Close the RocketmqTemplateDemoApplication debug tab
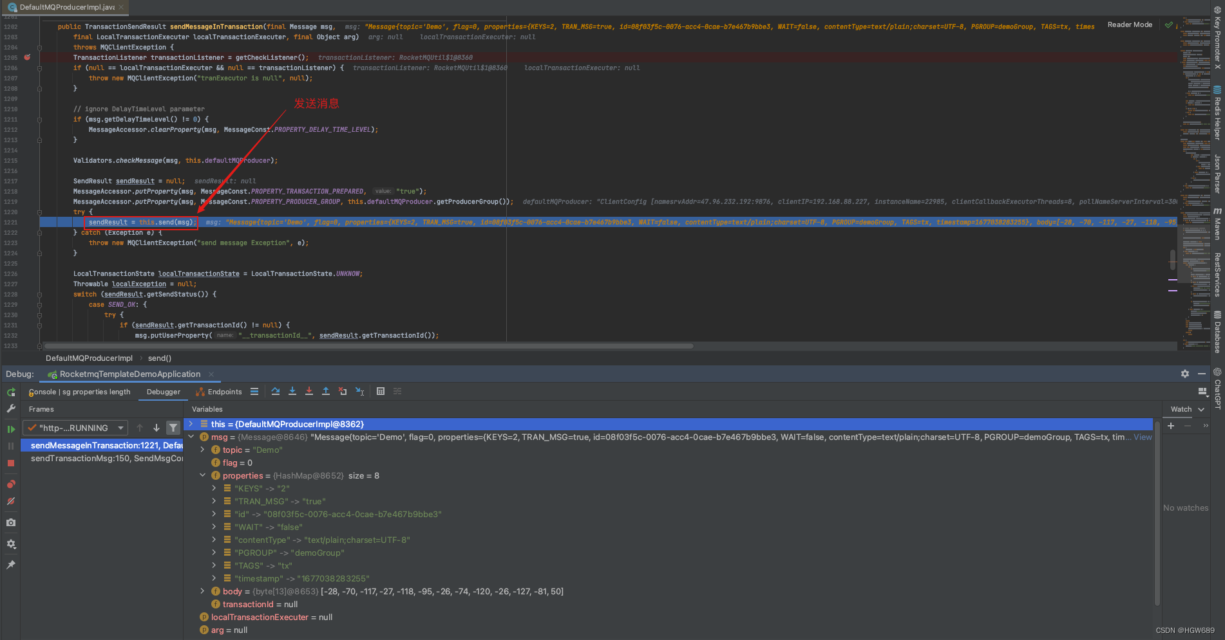 click(211, 374)
